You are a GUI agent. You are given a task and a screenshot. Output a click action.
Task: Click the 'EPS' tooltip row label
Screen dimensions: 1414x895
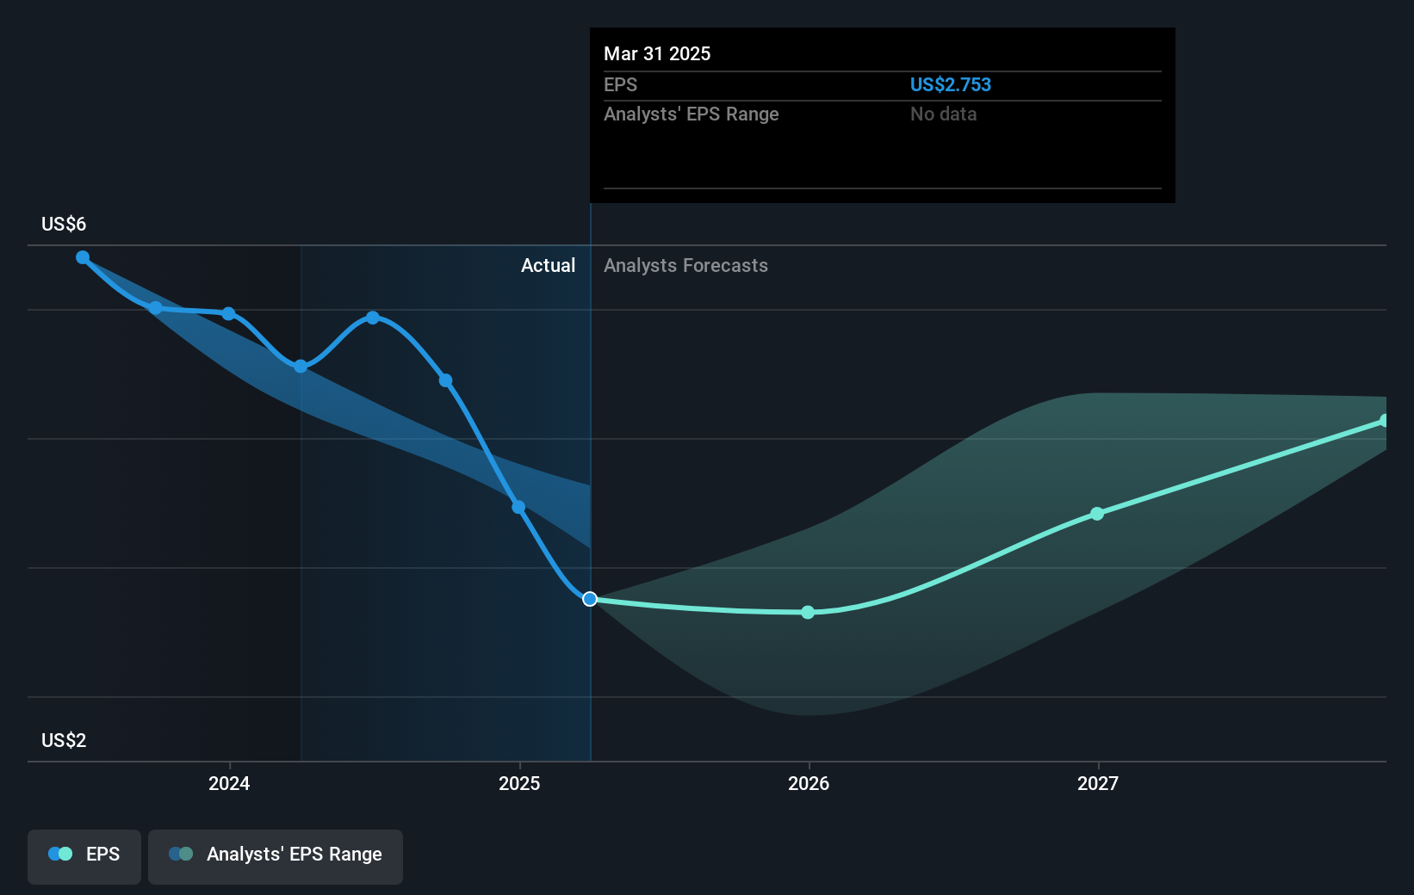(x=621, y=84)
